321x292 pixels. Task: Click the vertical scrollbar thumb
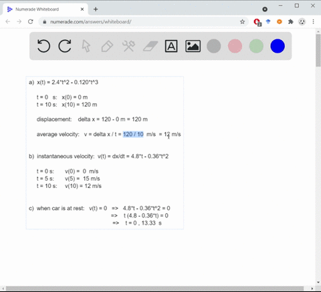coord(318,50)
